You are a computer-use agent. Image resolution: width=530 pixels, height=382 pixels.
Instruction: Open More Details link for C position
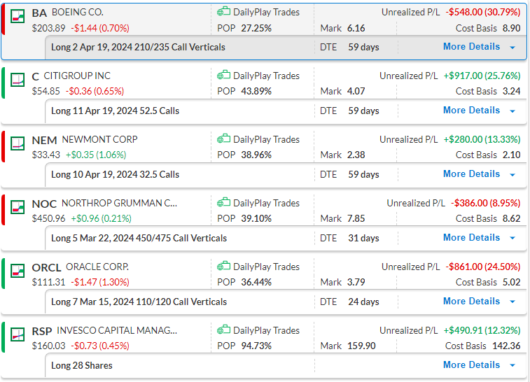[x=471, y=111]
